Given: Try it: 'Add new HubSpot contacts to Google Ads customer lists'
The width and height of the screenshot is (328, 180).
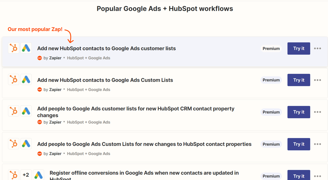Looking at the screenshot, I should click(299, 48).
